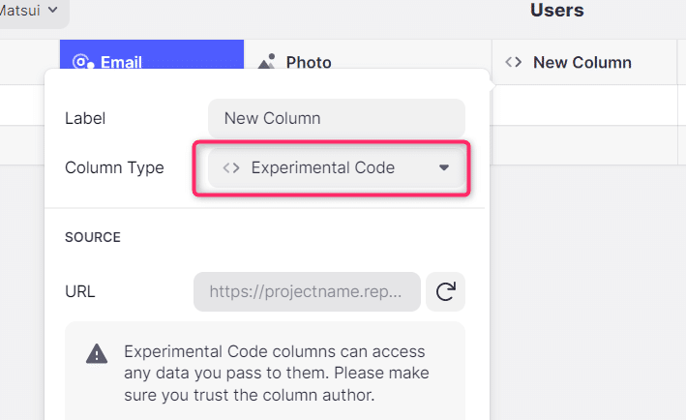The height and width of the screenshot is (420, 686).
Task: Click the URL input field
Action: [307, 292]
